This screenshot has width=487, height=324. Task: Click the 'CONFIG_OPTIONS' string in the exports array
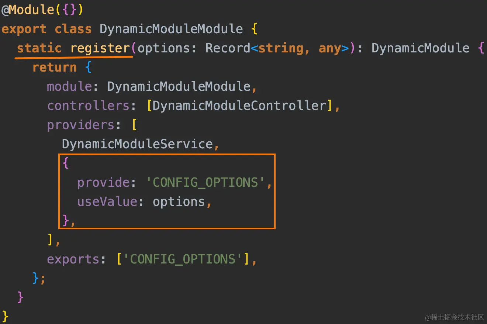[183, 259]
